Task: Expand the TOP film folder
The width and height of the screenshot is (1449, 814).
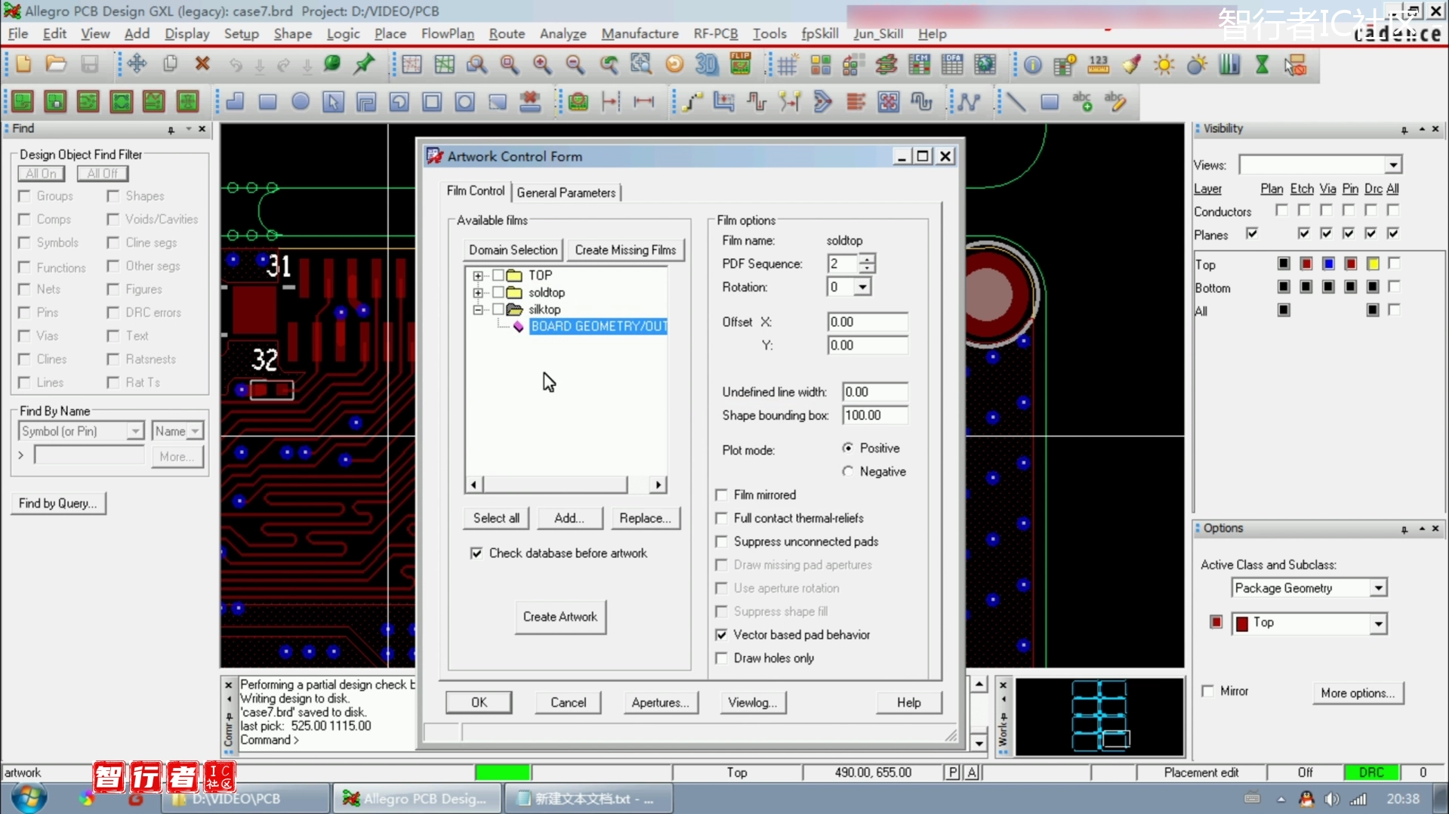Action: [478, 276]
